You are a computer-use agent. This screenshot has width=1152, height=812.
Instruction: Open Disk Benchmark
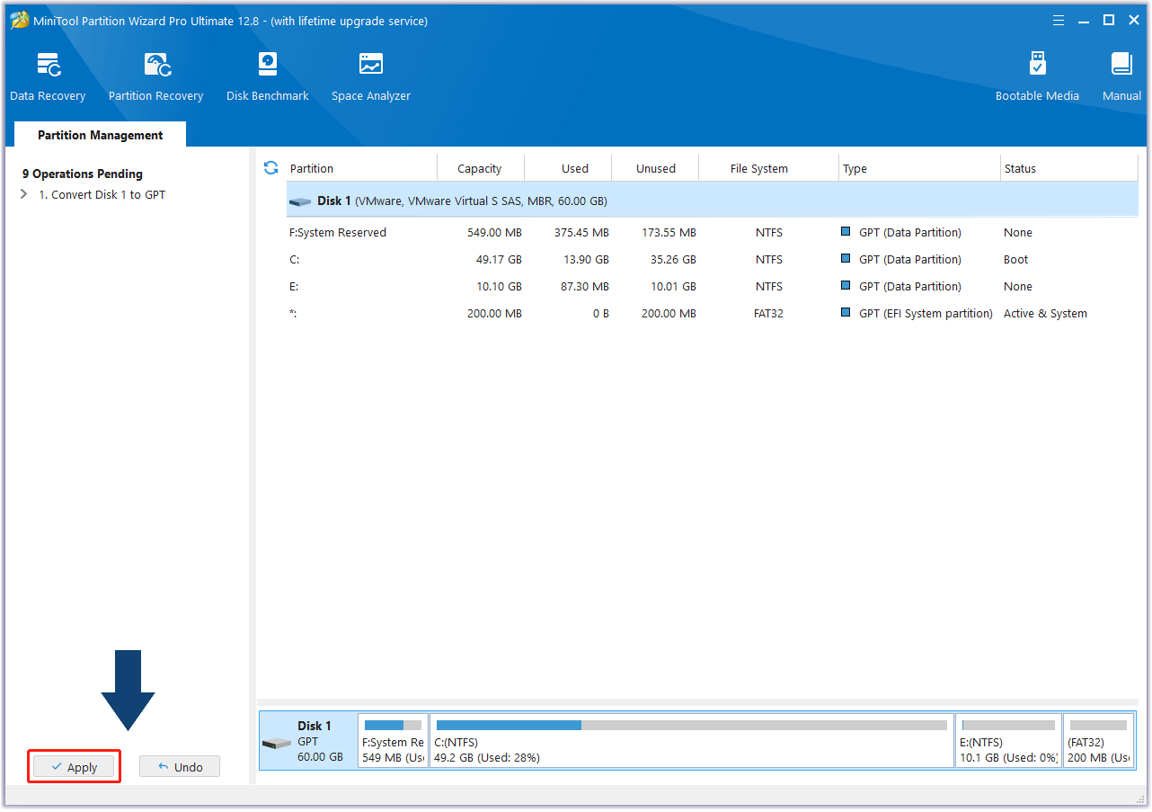tap(268, 76)
